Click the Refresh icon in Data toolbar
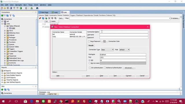Image resolution: width=185 pixels, height=104 pixels. tap(43, 18)
